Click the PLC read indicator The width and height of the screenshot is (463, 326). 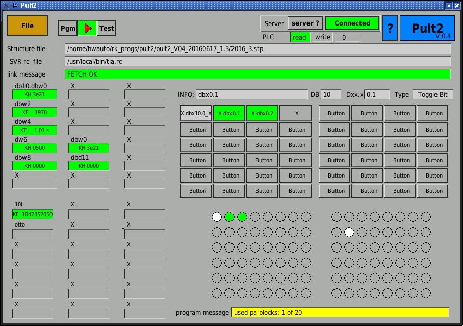(x=300, y=37)
